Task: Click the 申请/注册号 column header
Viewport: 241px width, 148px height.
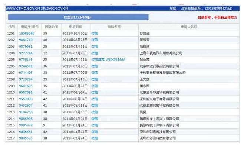Action: (30, 27)
